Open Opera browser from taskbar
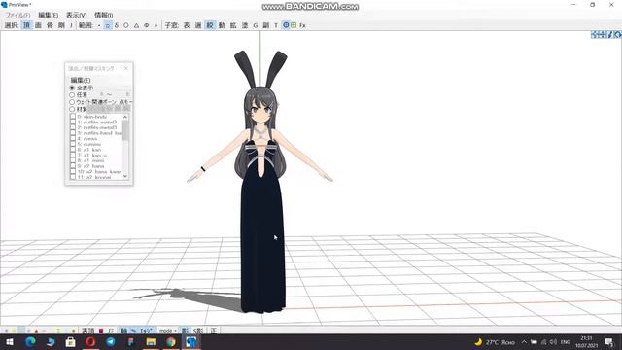The height and width of the screenshot is (350, 622). click(x=90, y=342)
